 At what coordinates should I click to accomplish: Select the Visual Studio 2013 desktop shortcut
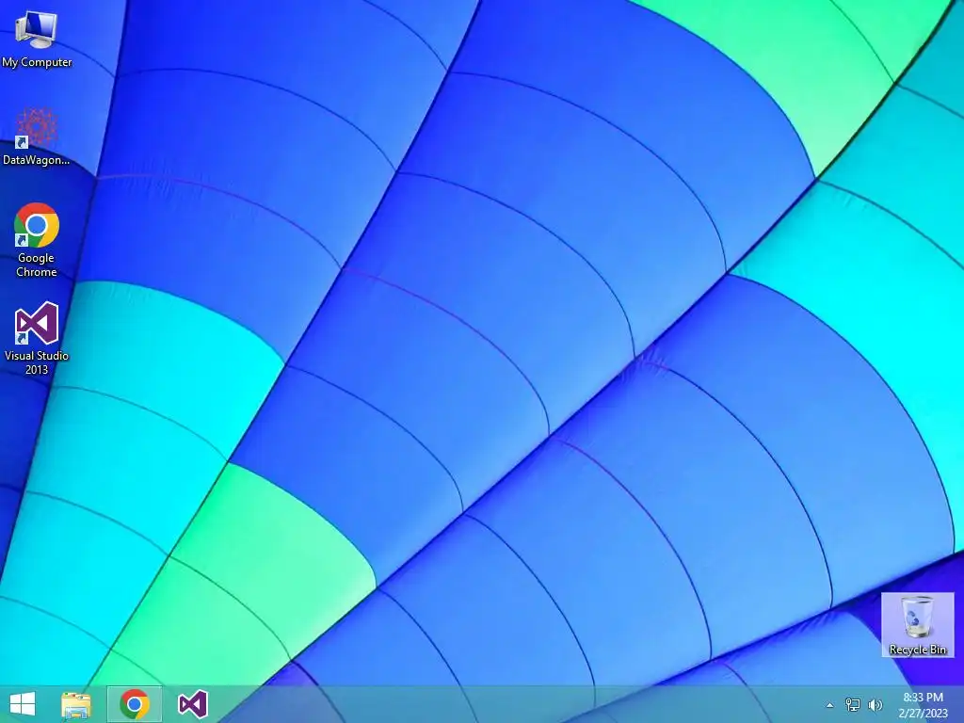click(37, 338)
